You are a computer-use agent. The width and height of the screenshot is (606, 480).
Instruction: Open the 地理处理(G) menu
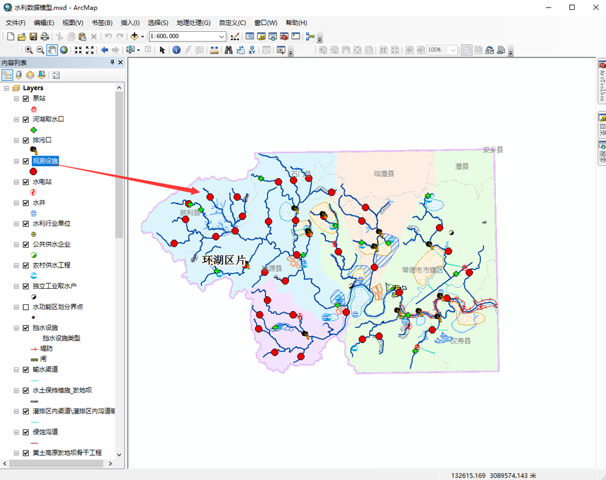tap(194, 22)
